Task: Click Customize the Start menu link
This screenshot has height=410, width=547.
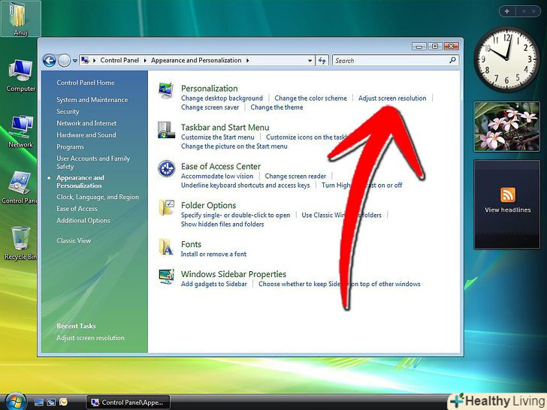Action: click(218, 137)
